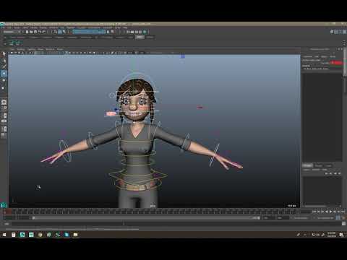Click the current frame field beside playback controls

coord(306,212)
